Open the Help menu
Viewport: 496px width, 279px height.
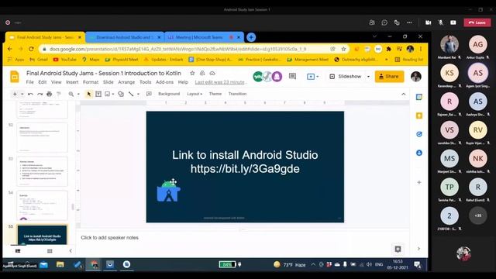[183, 82]
